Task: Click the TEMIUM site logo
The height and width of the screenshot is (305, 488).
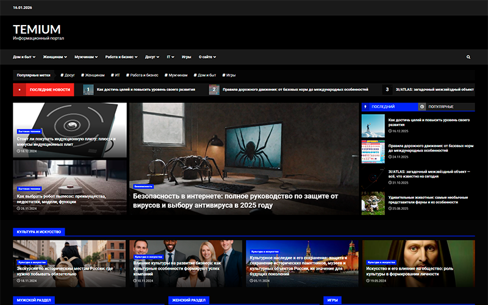Action: point(37,29)
